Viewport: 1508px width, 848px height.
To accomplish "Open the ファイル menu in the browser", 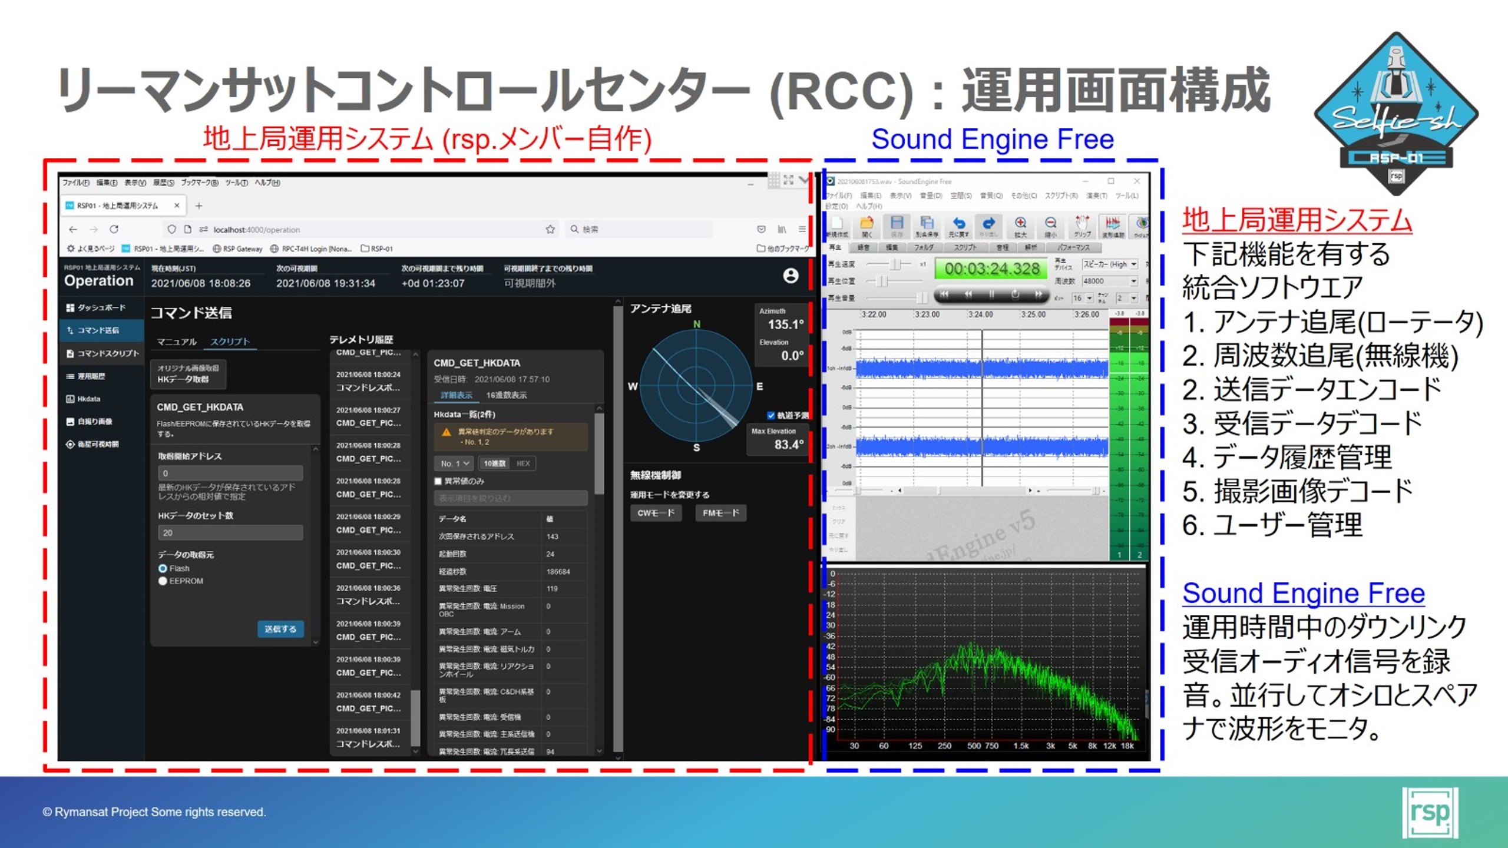I will [x=75, y=183].
